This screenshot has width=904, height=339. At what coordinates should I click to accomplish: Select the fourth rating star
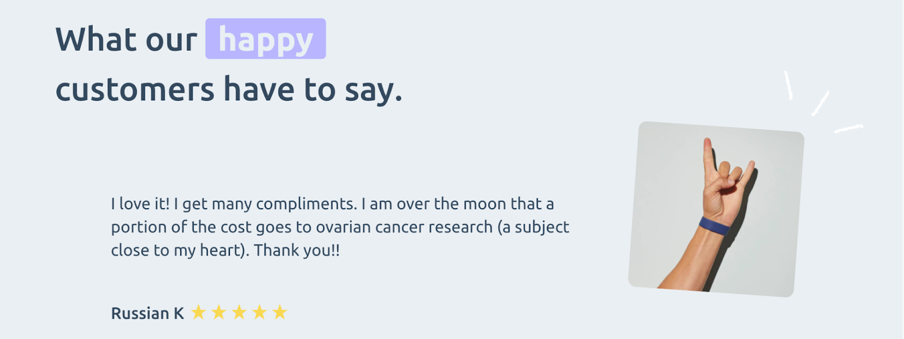pyautogui.click(x=259, y=312)
